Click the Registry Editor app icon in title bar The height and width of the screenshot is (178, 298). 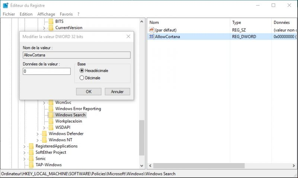click(6, 5)
